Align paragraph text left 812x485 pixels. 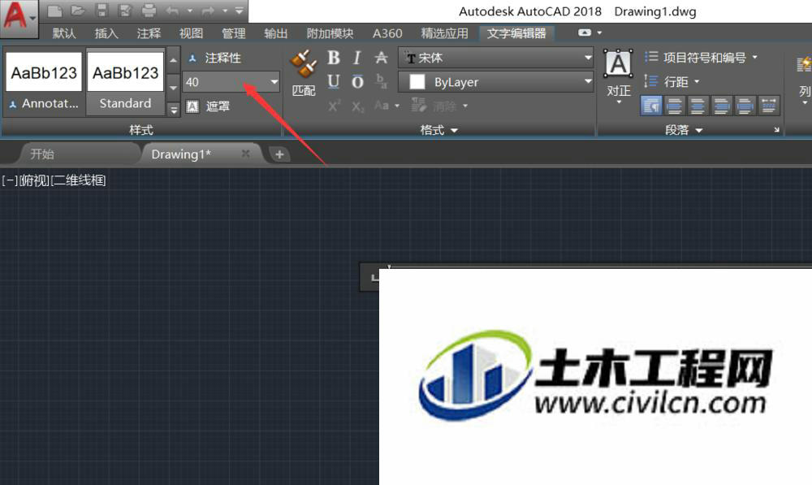click(674, 106)
